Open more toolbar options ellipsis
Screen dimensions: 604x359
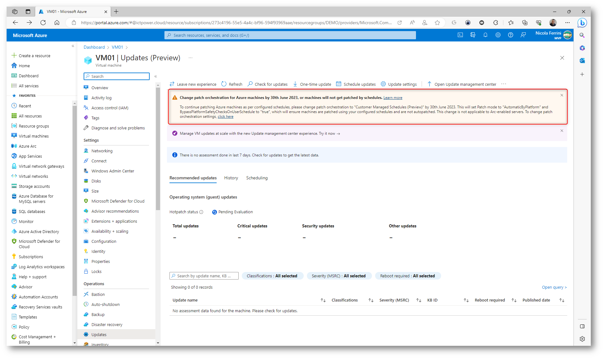coord(504,84)
